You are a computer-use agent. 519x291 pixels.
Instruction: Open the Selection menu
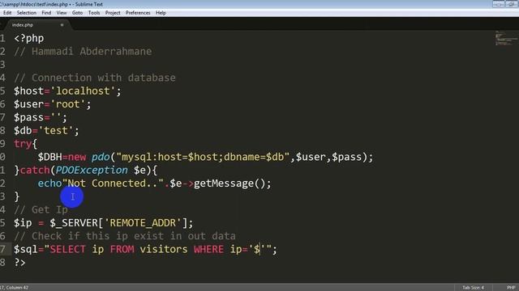27,13
